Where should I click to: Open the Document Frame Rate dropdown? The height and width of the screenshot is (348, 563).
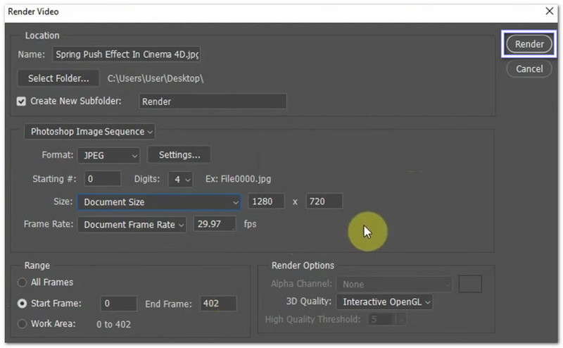(132, 225)
